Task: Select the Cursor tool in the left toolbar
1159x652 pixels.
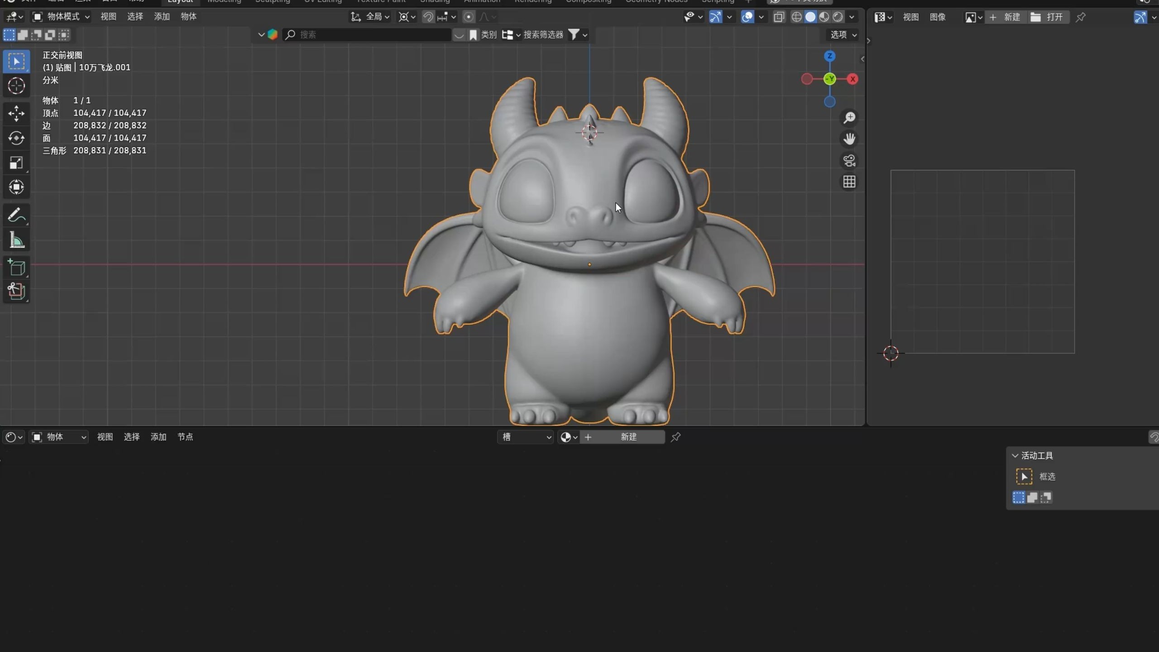Action: 16,86
